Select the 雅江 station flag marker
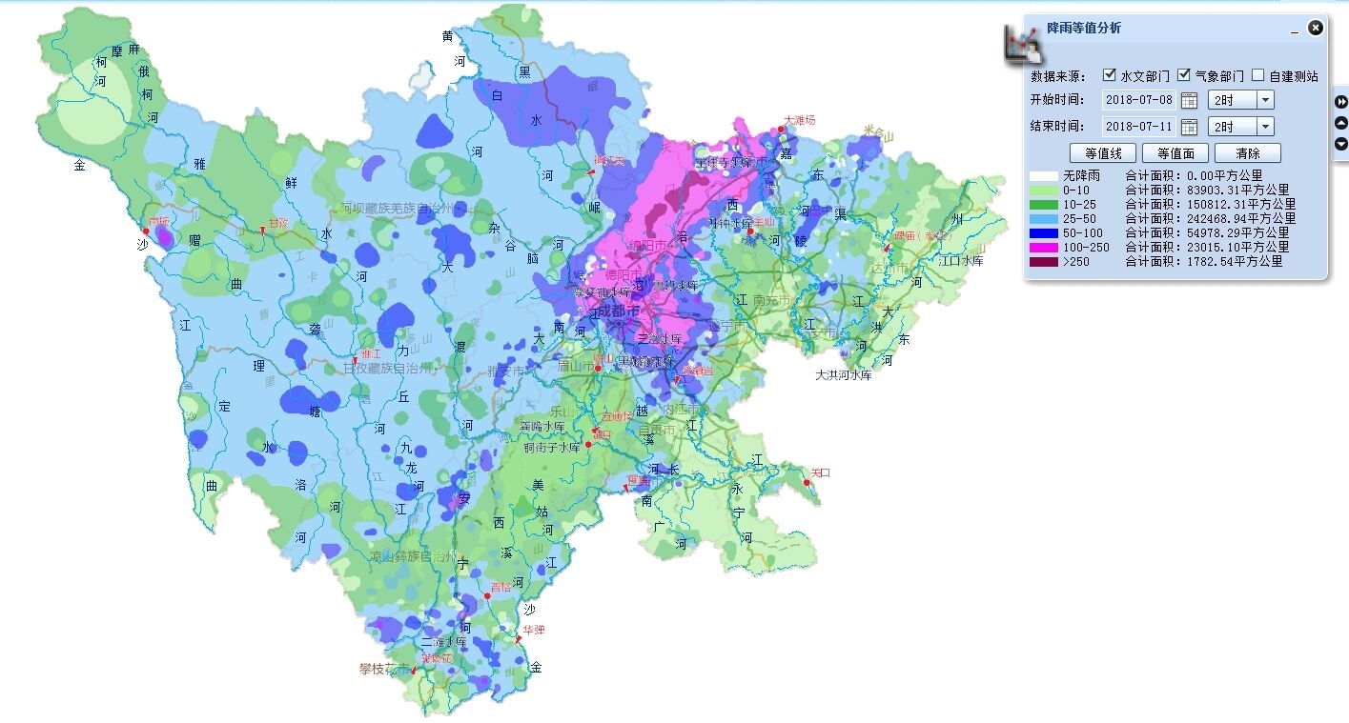 [x=356, y=362]
